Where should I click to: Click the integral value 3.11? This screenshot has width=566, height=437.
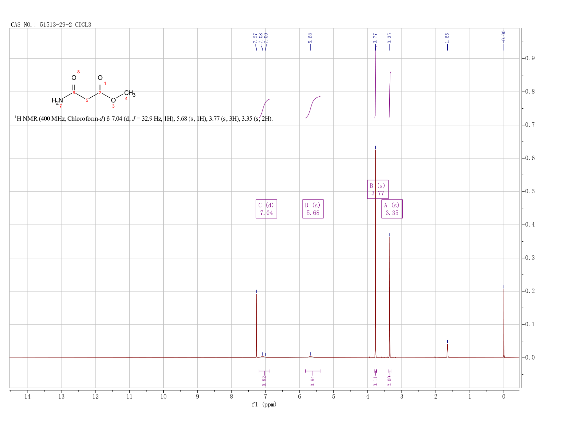(375, 381)
